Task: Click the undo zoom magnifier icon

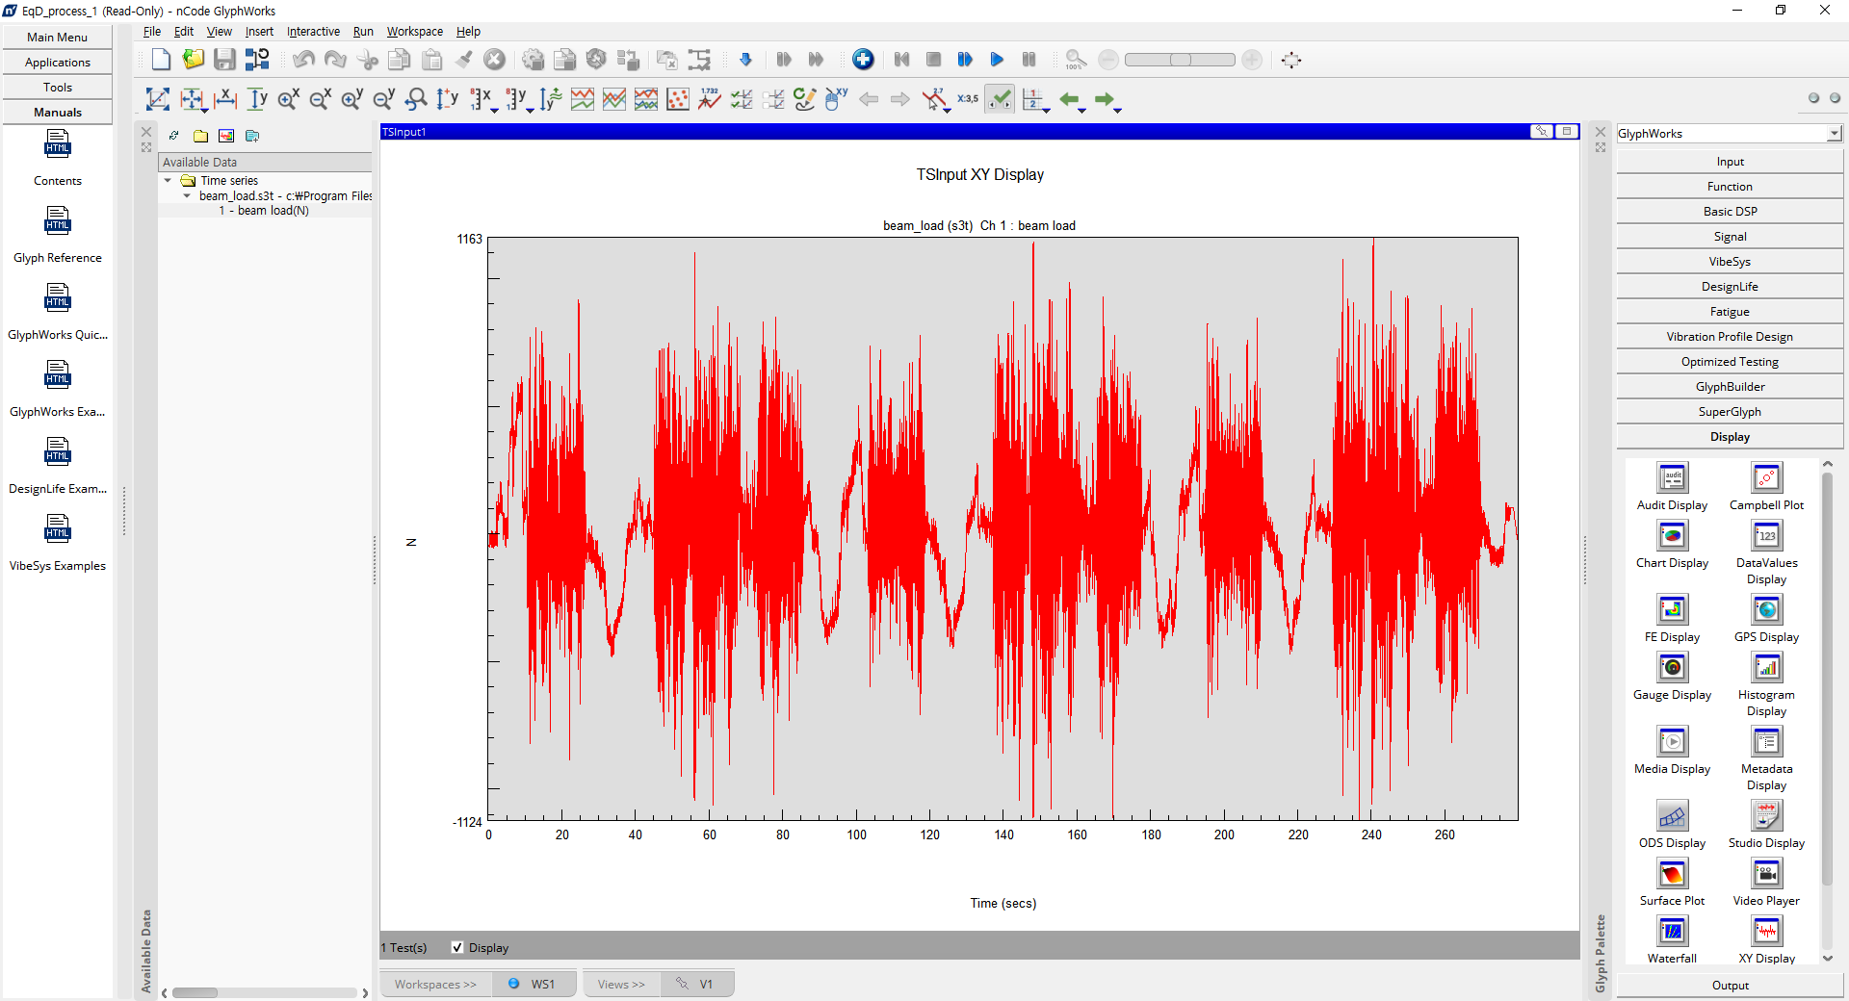Action: click(x=416, y=99)
